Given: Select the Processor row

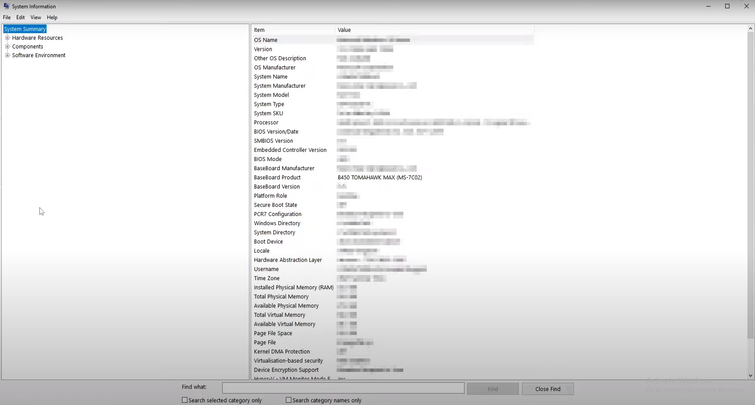Looking at the screenshot, I should [393, 123].
